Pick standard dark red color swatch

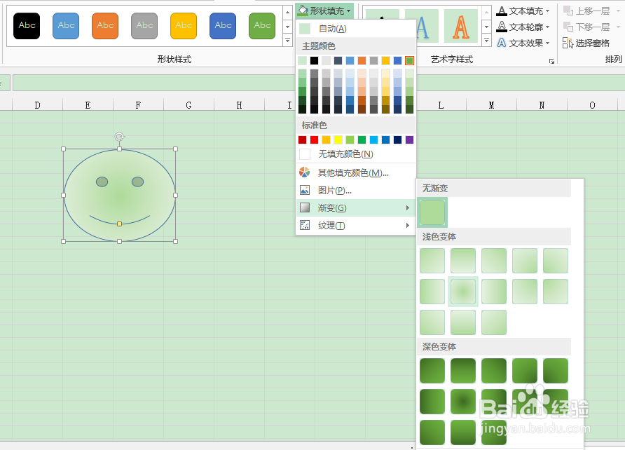click(x=303, y=140)
